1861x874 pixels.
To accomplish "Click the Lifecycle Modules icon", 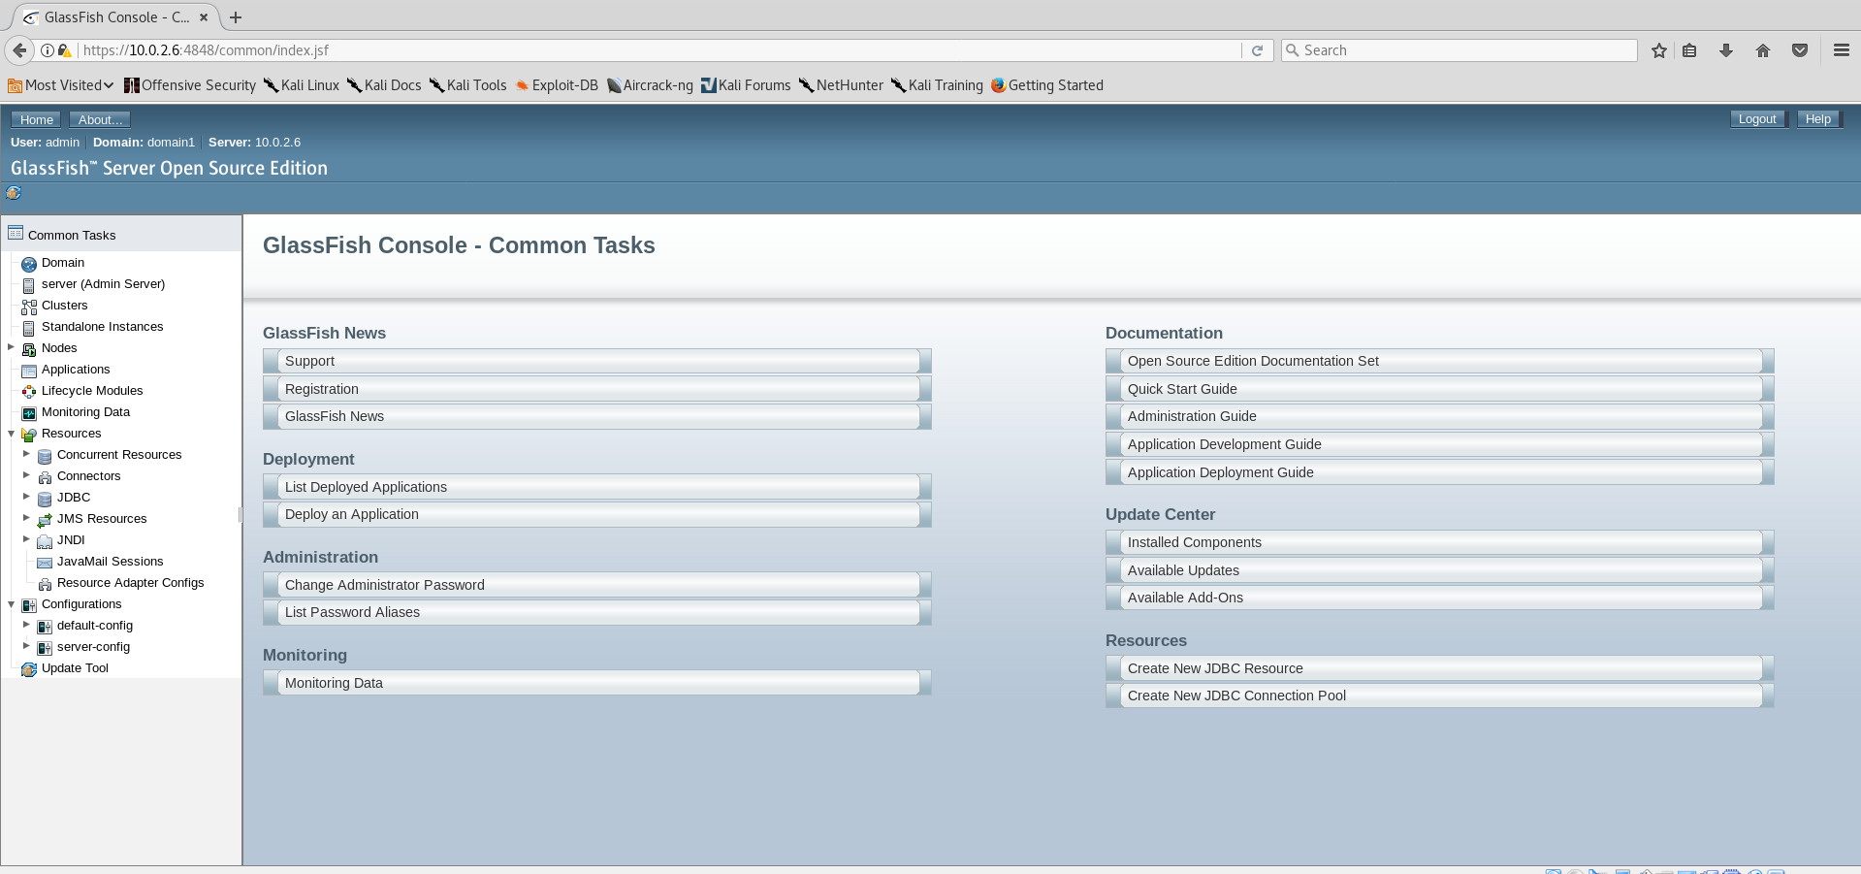I will [29, 392].
